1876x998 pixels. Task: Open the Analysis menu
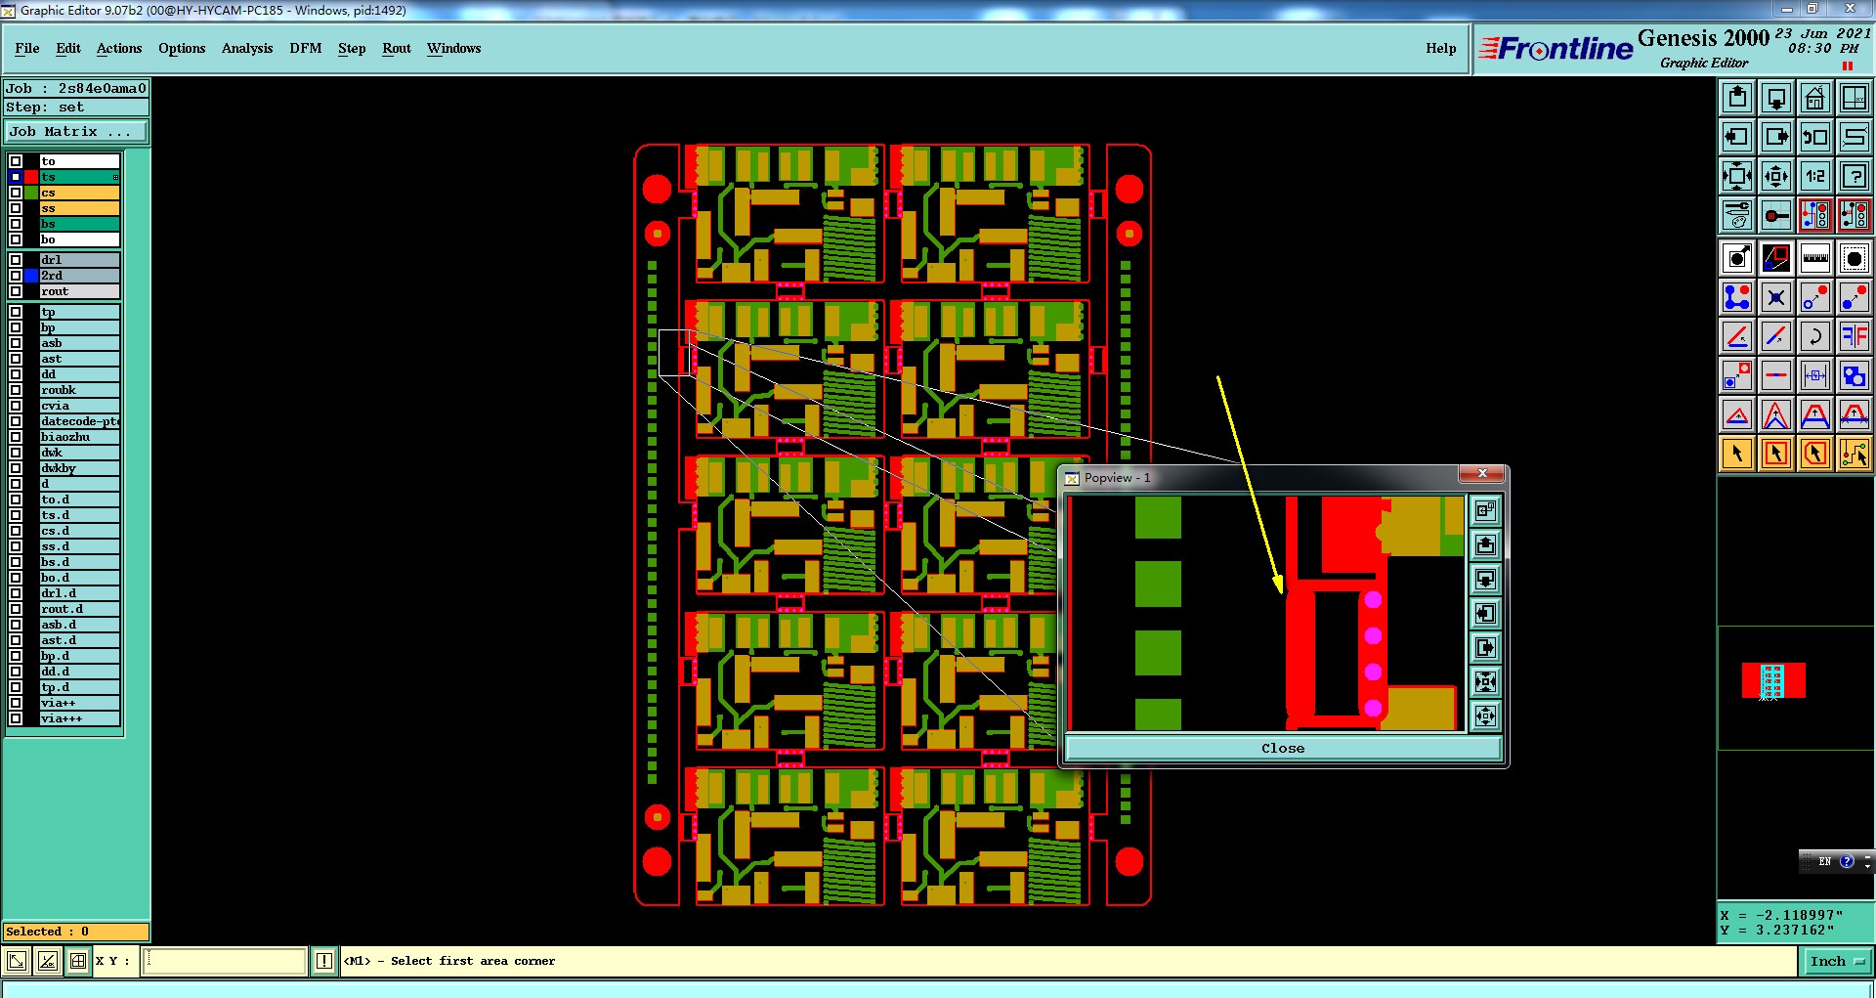point(247,48)
